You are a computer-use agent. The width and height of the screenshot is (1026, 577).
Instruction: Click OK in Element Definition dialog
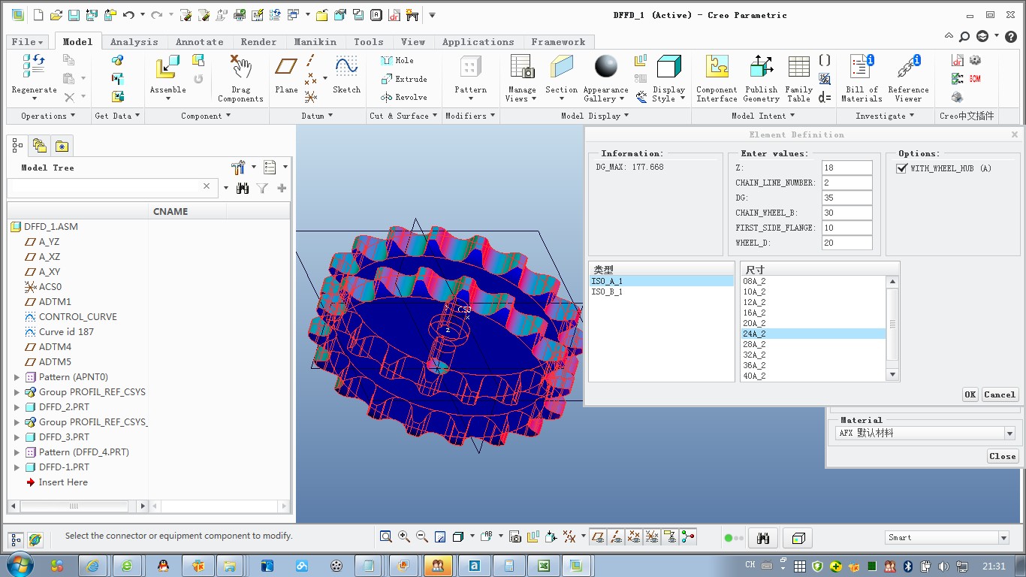pos(970,394)
